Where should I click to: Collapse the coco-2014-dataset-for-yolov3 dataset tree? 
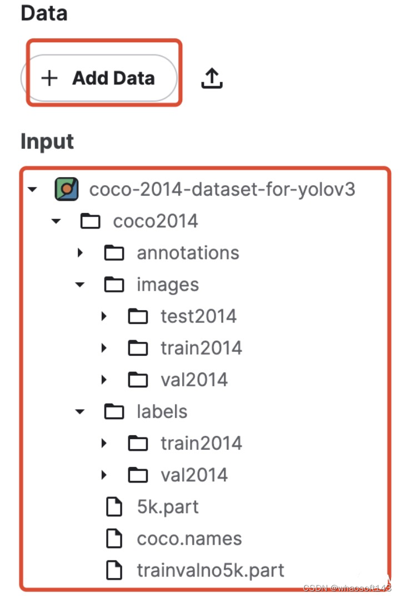click(x=32, y=188)
